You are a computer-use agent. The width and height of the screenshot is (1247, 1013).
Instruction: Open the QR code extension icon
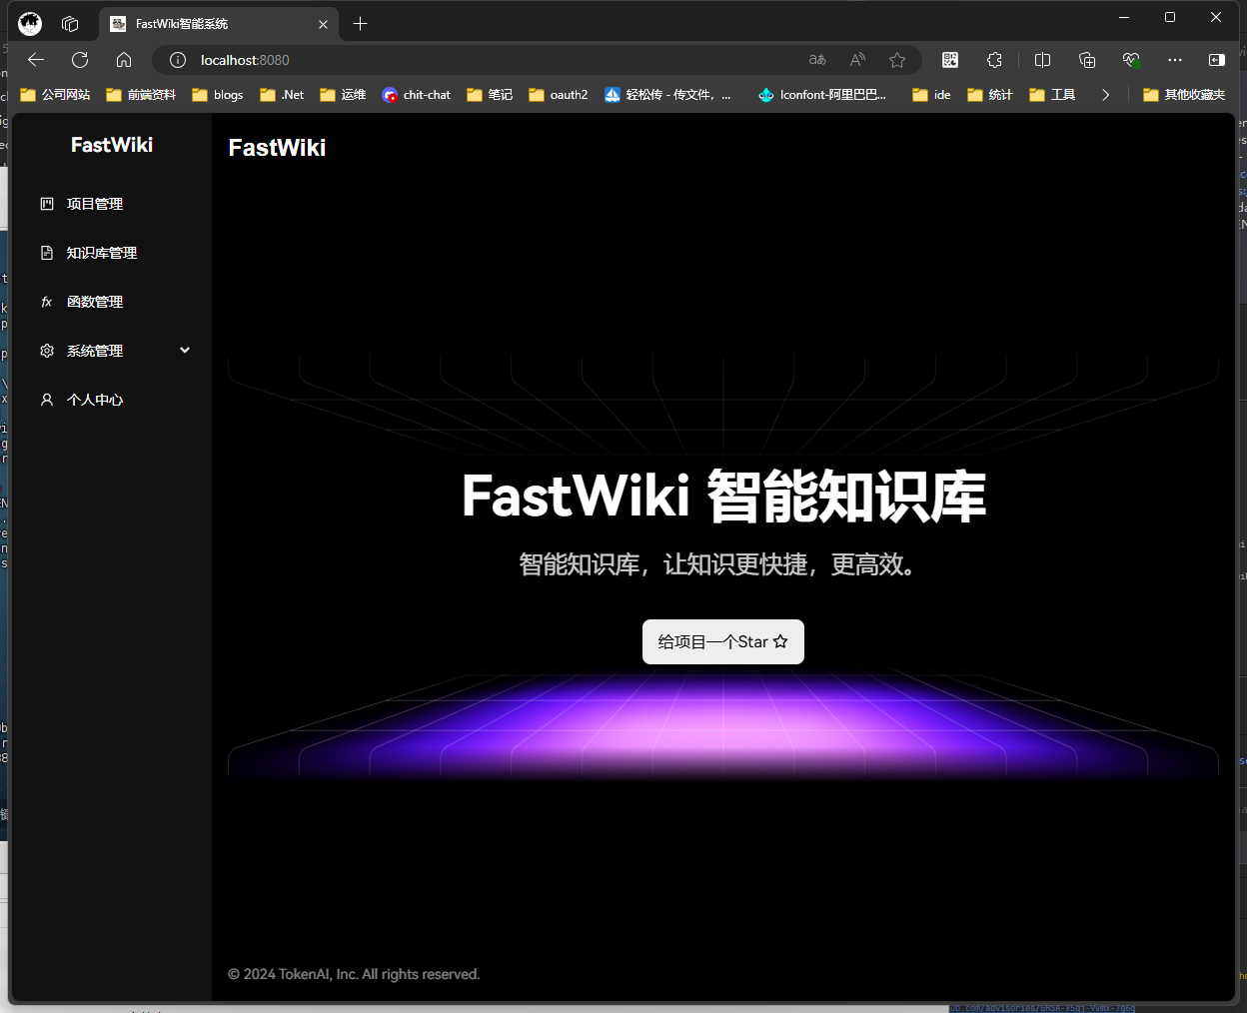click(x=950, y=60)
